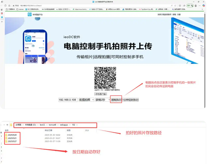The image size is (207, 164).
Task: Click ieoCC in Explorer path
Action: point(42,125)
